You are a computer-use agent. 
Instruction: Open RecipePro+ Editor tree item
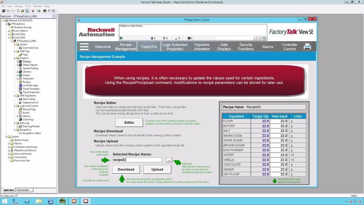(32, 133)
